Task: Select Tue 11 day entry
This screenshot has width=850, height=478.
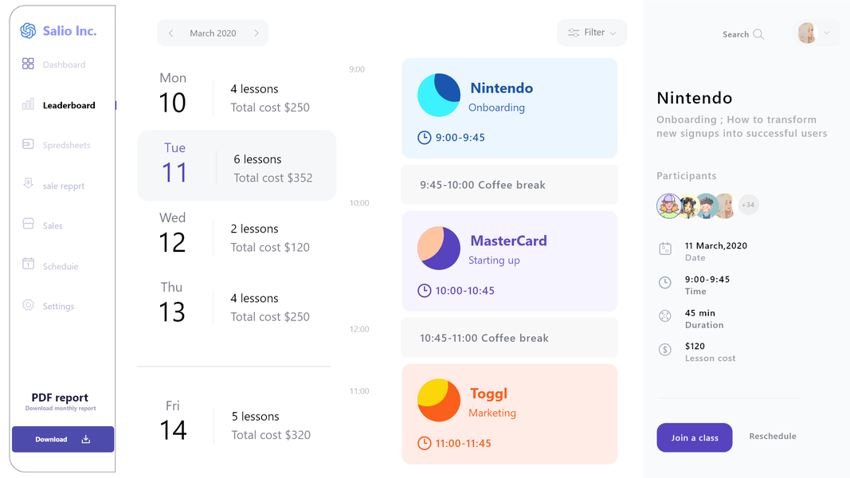Action: (237, 165)
